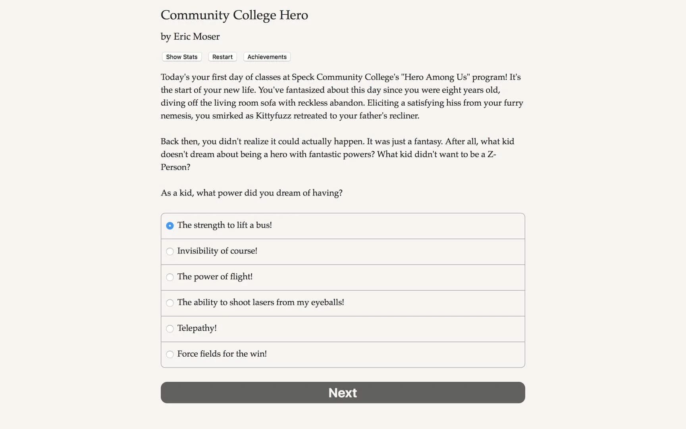This screenshot has width=686, height=429.
Task: Click the 'Telepathy!' answer row
Action: [341, 329]
